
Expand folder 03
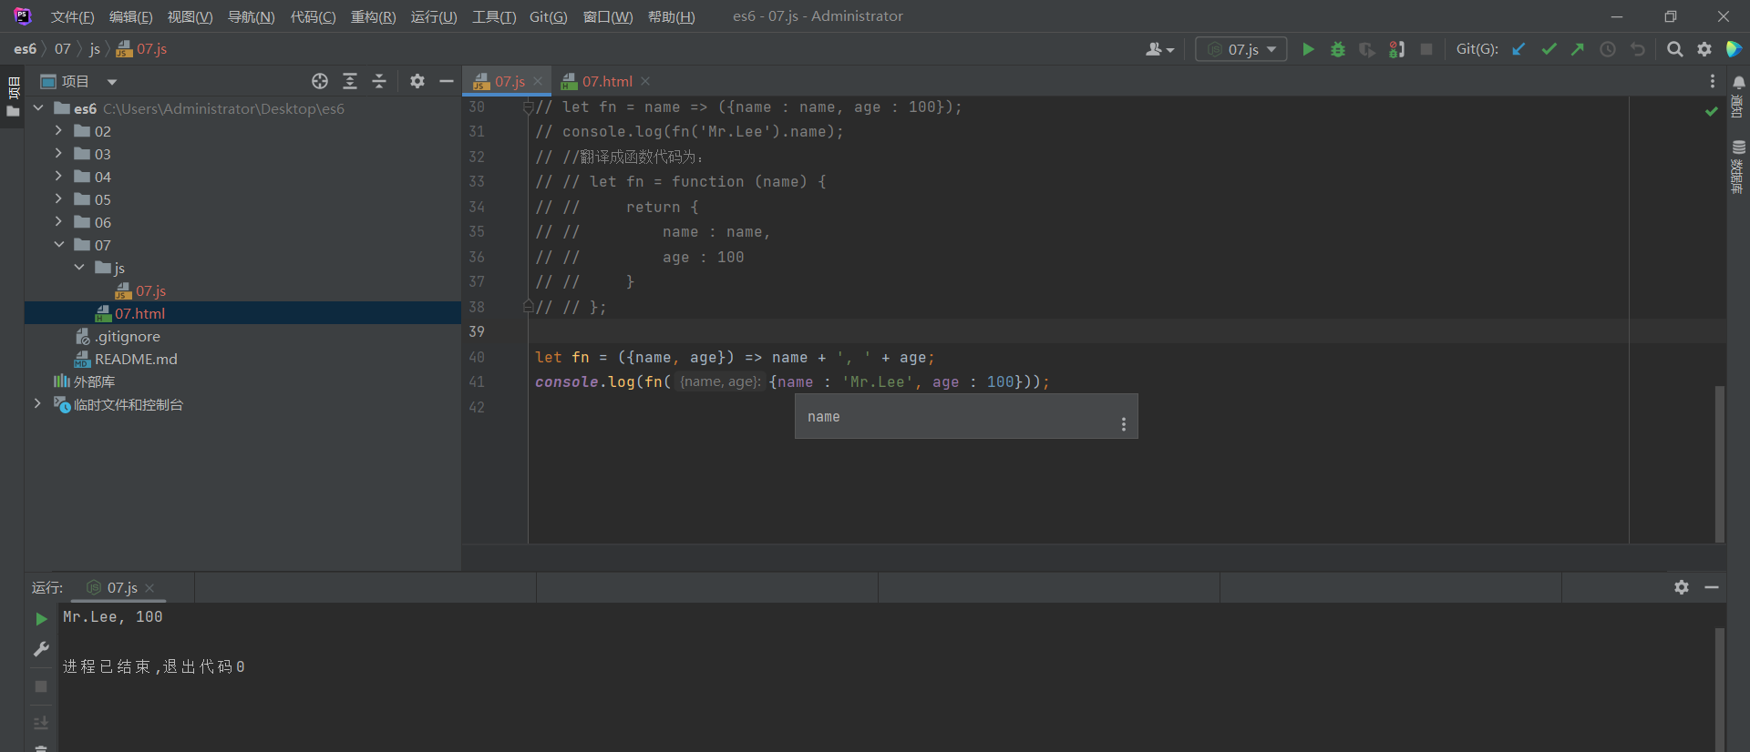(x=58, y=154)
